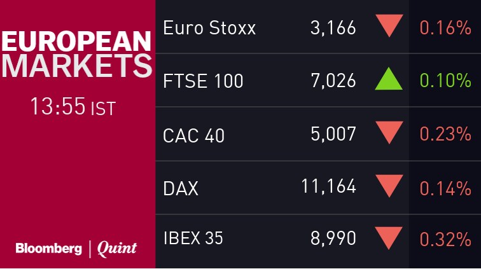
Task: Click the red down arrow beside CAC 40
Action: pyautogui.click(x=390, y=134)
